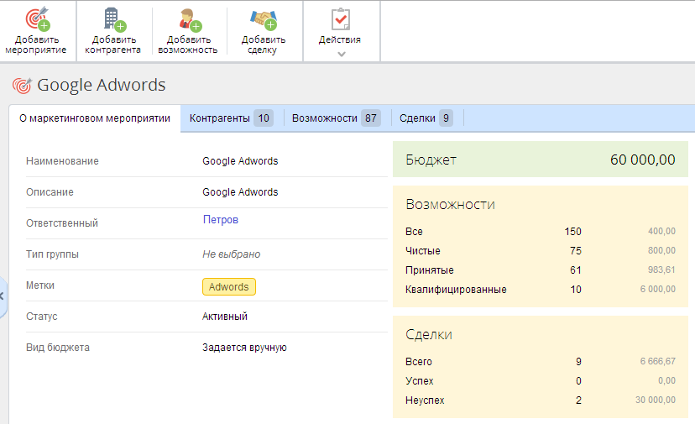Open the Действия actions checklist icon
This screenshot has height=424, width=695.
(341, 19)
